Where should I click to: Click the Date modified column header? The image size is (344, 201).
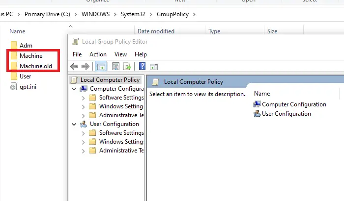pyautogui.click(x=156, y=31)
